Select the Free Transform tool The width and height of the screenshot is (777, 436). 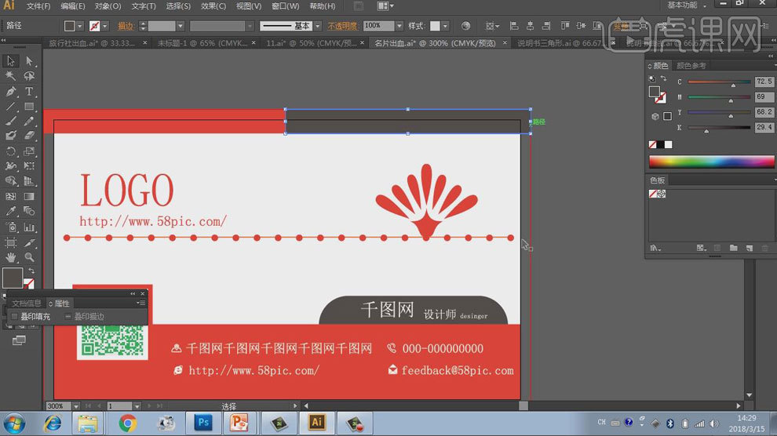tap(29, 166)
